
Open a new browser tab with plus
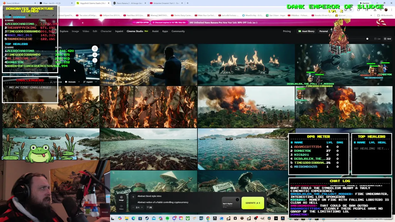click(x=188, y=3)
